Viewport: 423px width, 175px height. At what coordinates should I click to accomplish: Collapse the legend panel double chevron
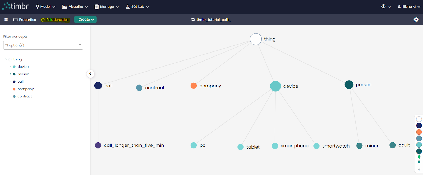point(419,169)
